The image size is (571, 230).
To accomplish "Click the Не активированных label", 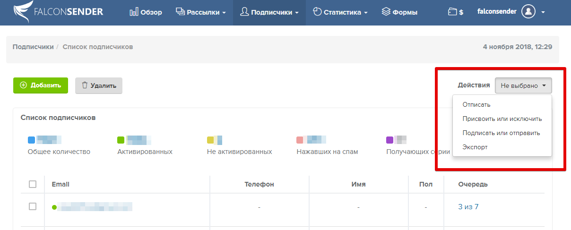I will pyautogui.click(x=240, y=152).
